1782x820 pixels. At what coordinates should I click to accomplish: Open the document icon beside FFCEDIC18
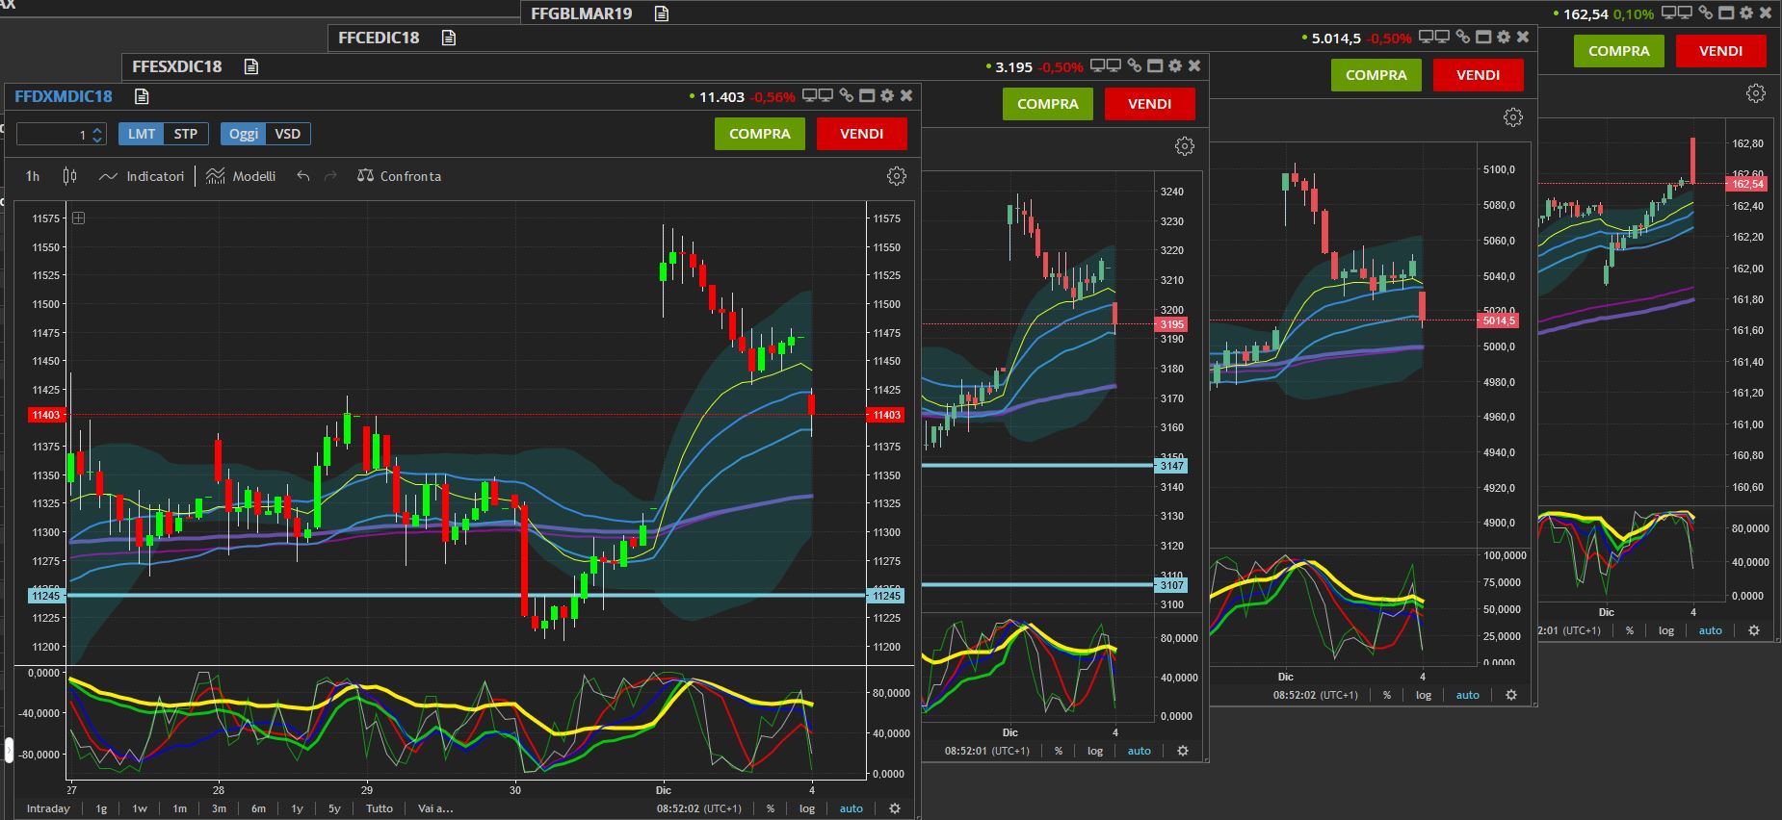tap(449, 38)
